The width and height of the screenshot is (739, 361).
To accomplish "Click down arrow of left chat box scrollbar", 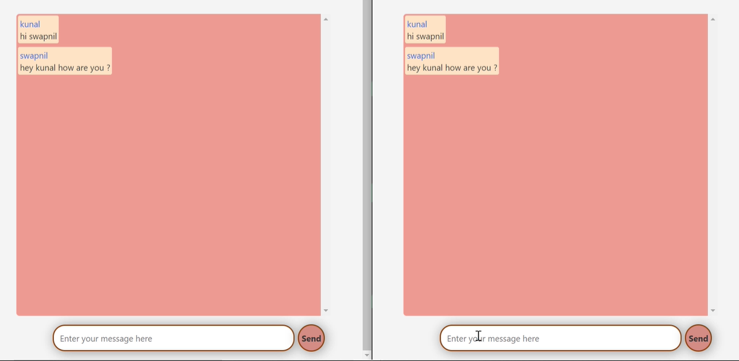I will [326, 311].
